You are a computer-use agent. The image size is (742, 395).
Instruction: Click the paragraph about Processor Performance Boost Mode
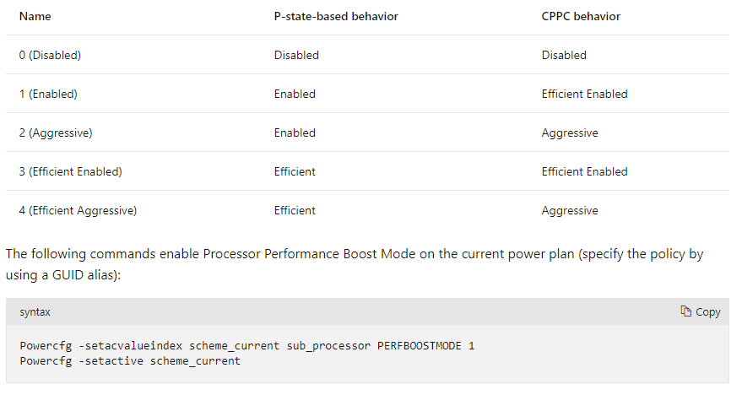click(355, 264)
